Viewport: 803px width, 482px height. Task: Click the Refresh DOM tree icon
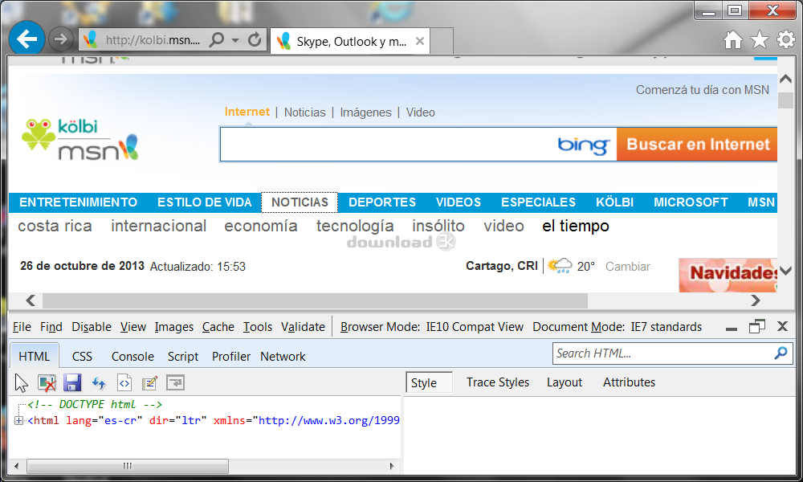(x=98, y=382)
